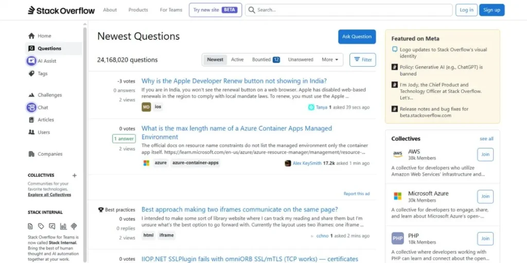Open the For Teams menu item

(x=171, y=10)
